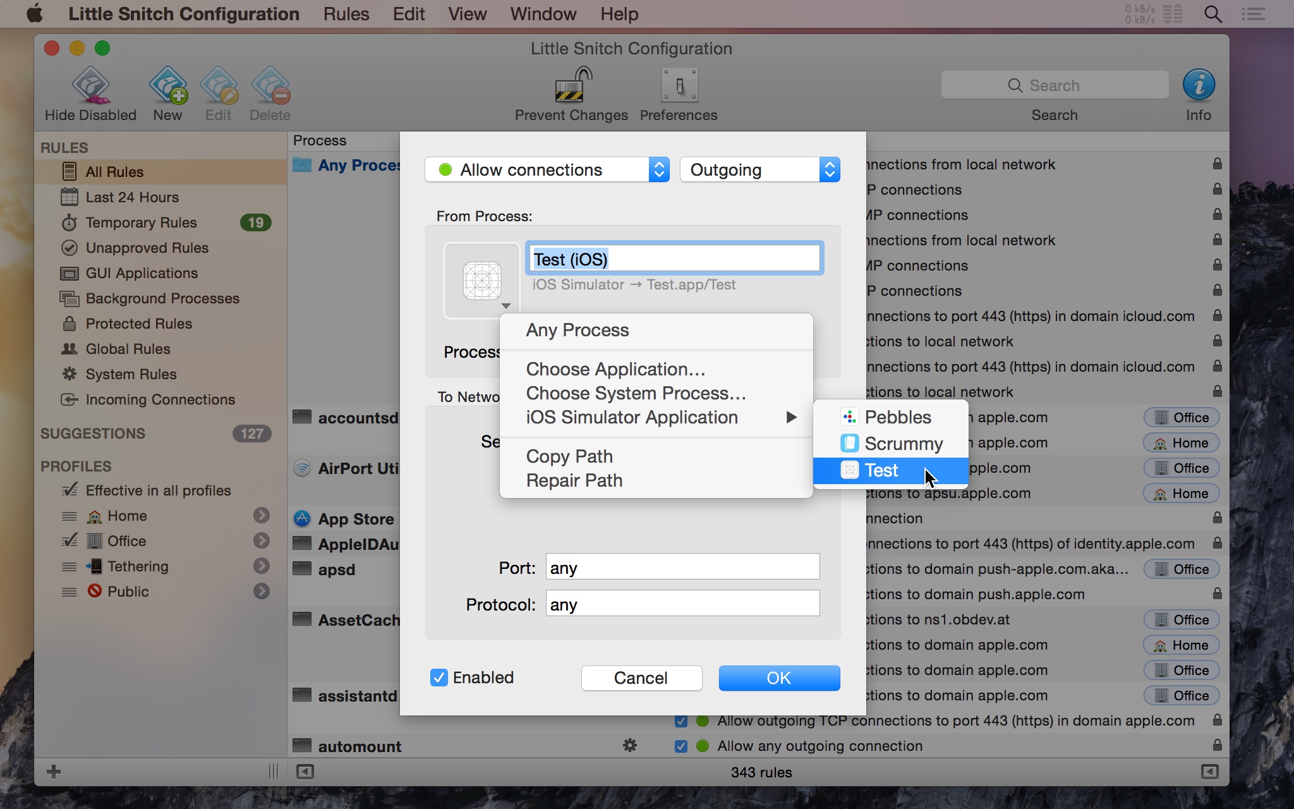1294x809 pixels.
Task: Select the Tethering profile
Action: coord(161,566)
